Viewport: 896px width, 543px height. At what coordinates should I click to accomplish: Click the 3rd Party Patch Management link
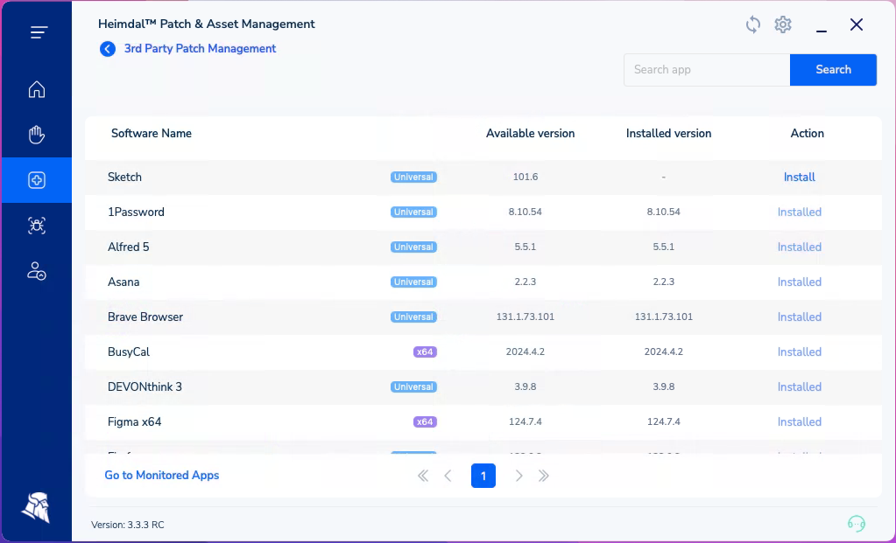pos(200,48)
